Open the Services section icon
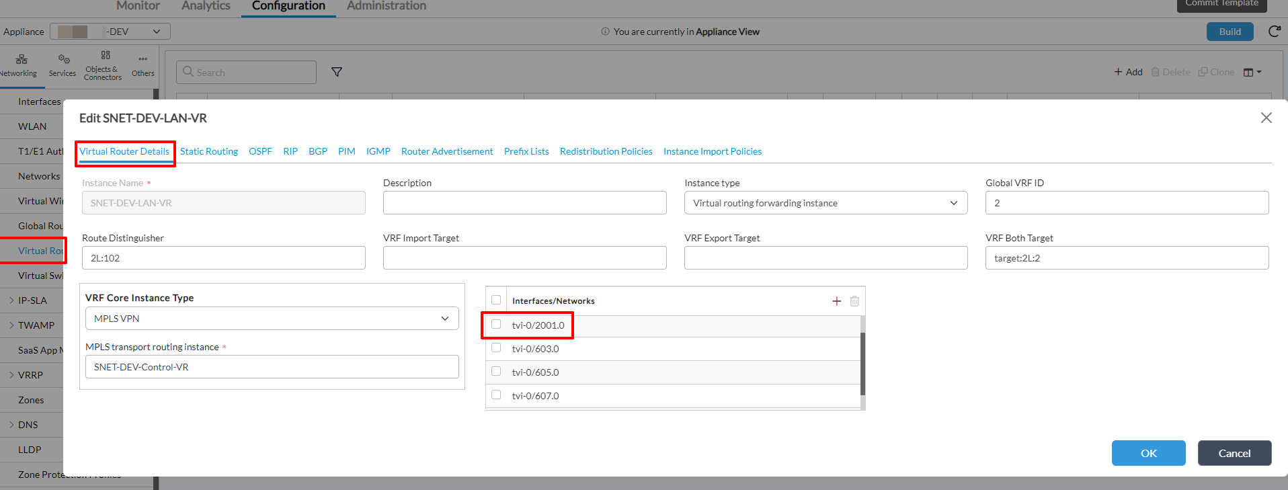1288x490 pixels. click(x=63, y=65)
